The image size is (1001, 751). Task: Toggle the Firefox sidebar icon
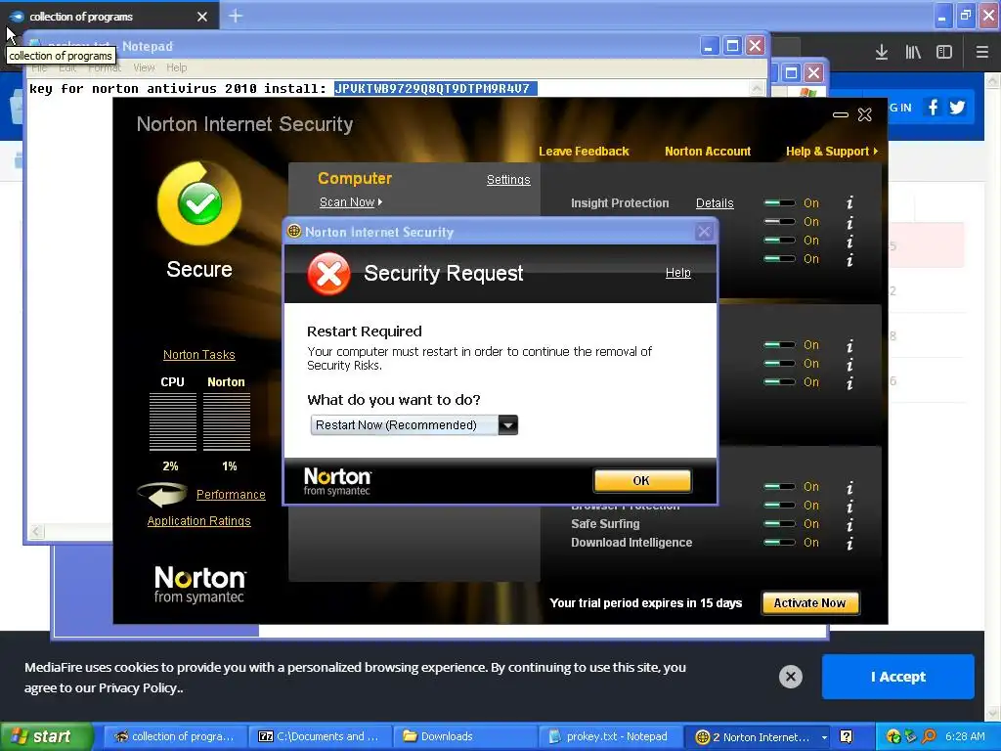[944, 52]
